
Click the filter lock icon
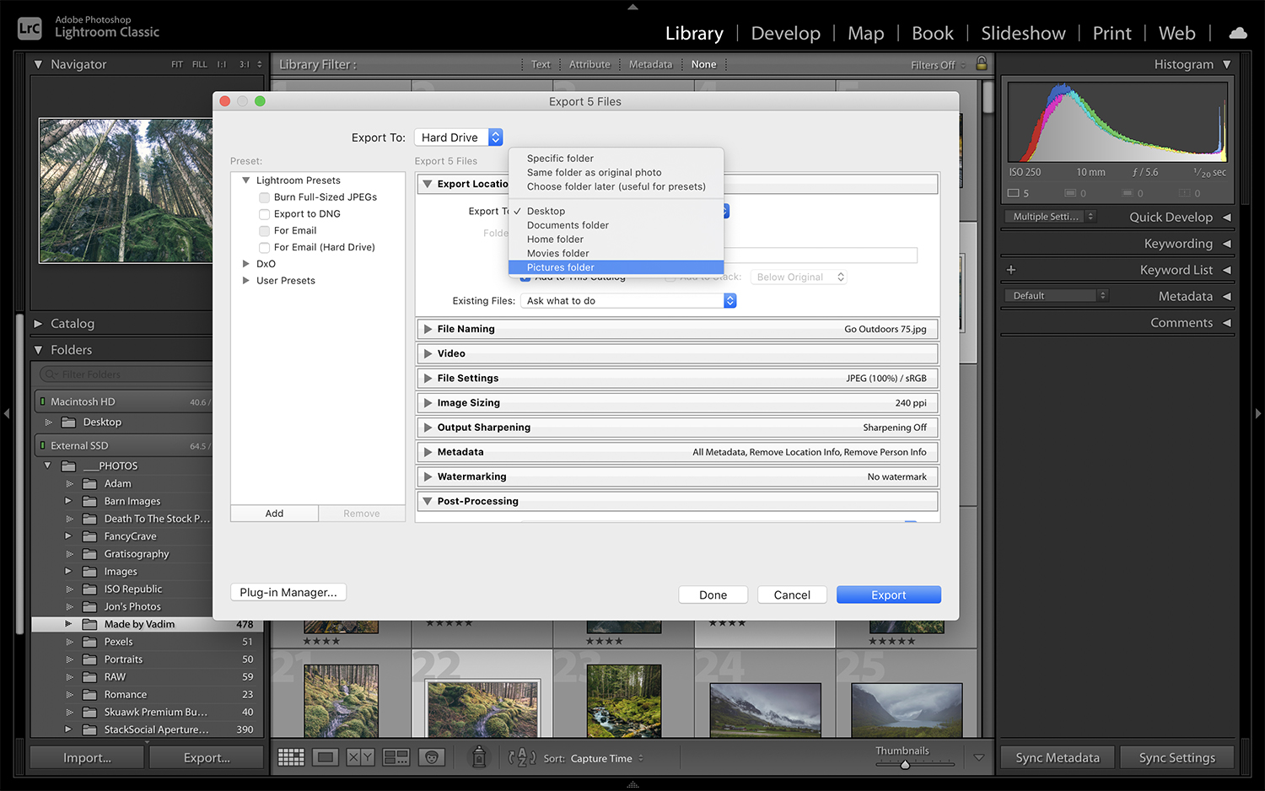click(982, 63)
